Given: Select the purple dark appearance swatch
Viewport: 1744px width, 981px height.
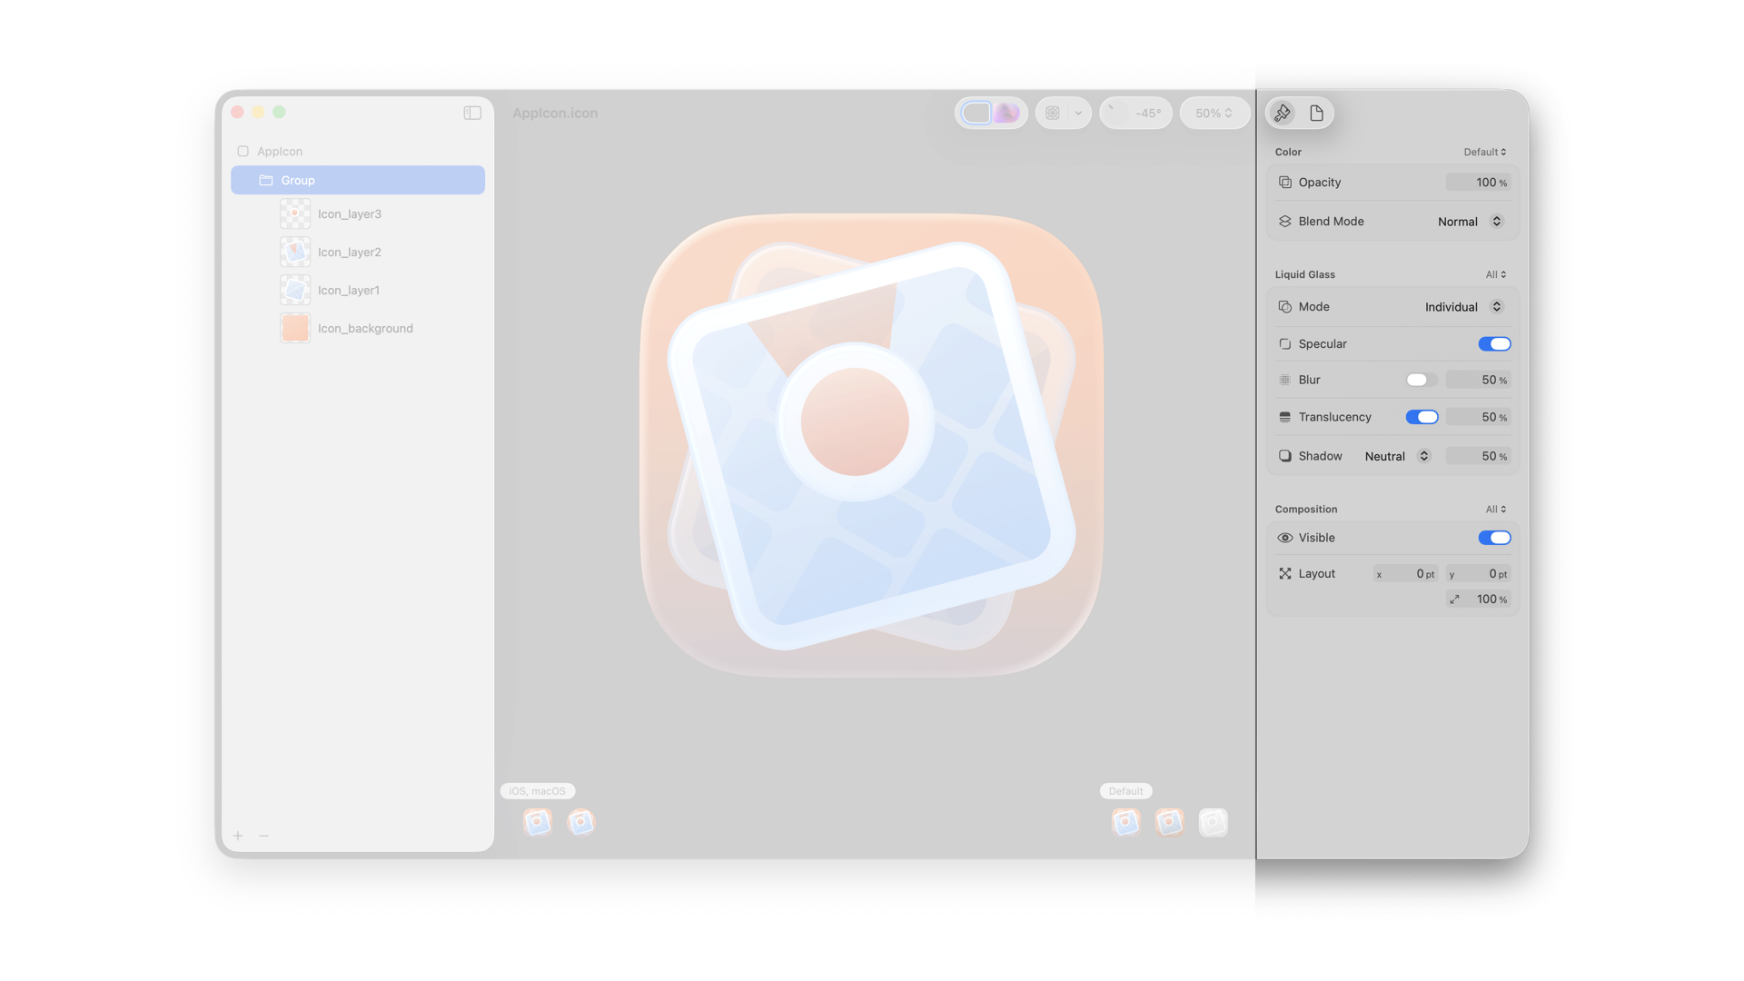Looking at the screenshot, I should [1006, 113].
